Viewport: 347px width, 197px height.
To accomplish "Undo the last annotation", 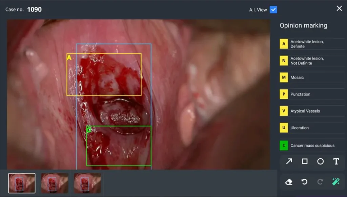I will coord(305,182).
